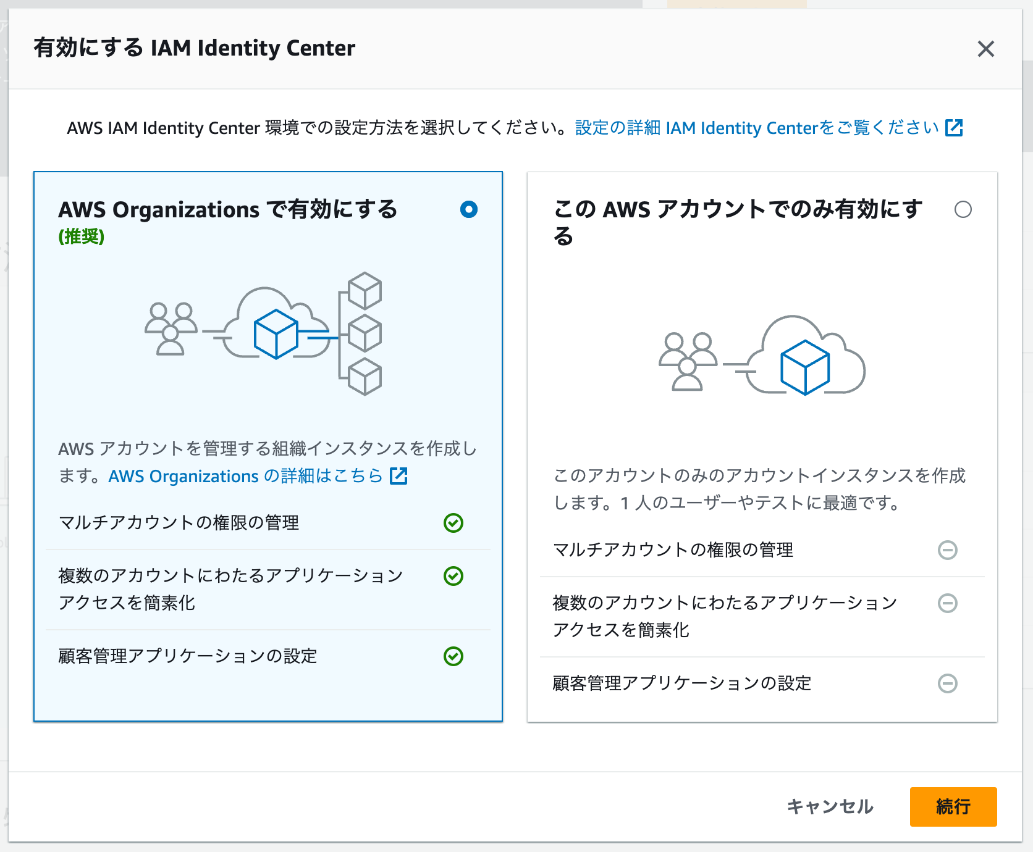
Task: Click the dialog title 有効にする IAM Identity Center
Action: coord(195,48)
